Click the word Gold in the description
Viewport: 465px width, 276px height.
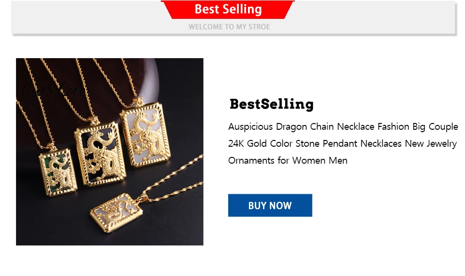tap(257, 143)
